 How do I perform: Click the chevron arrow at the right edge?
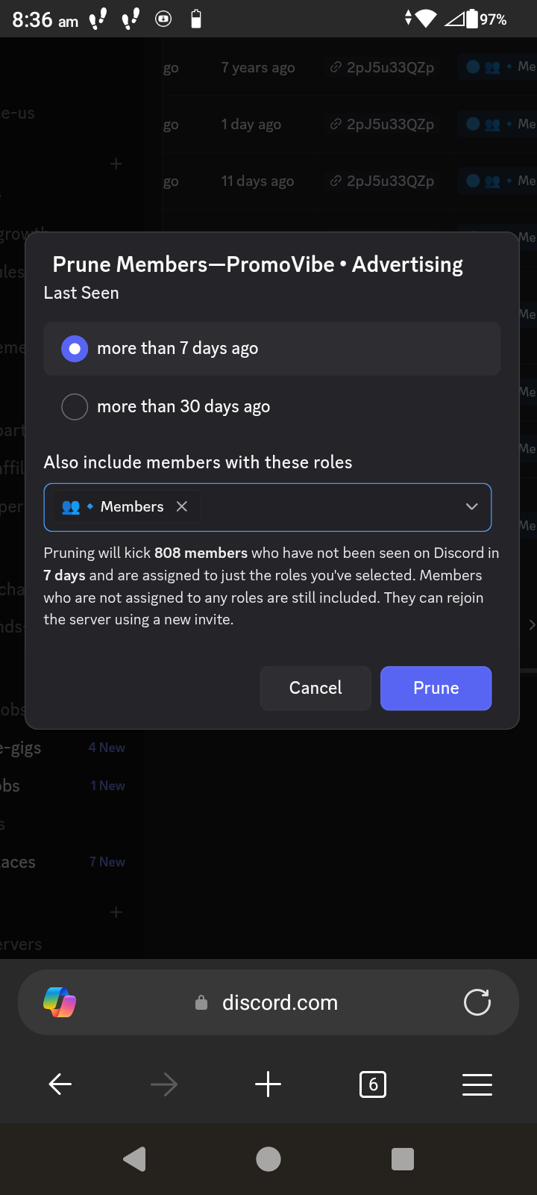click(531, 625)
